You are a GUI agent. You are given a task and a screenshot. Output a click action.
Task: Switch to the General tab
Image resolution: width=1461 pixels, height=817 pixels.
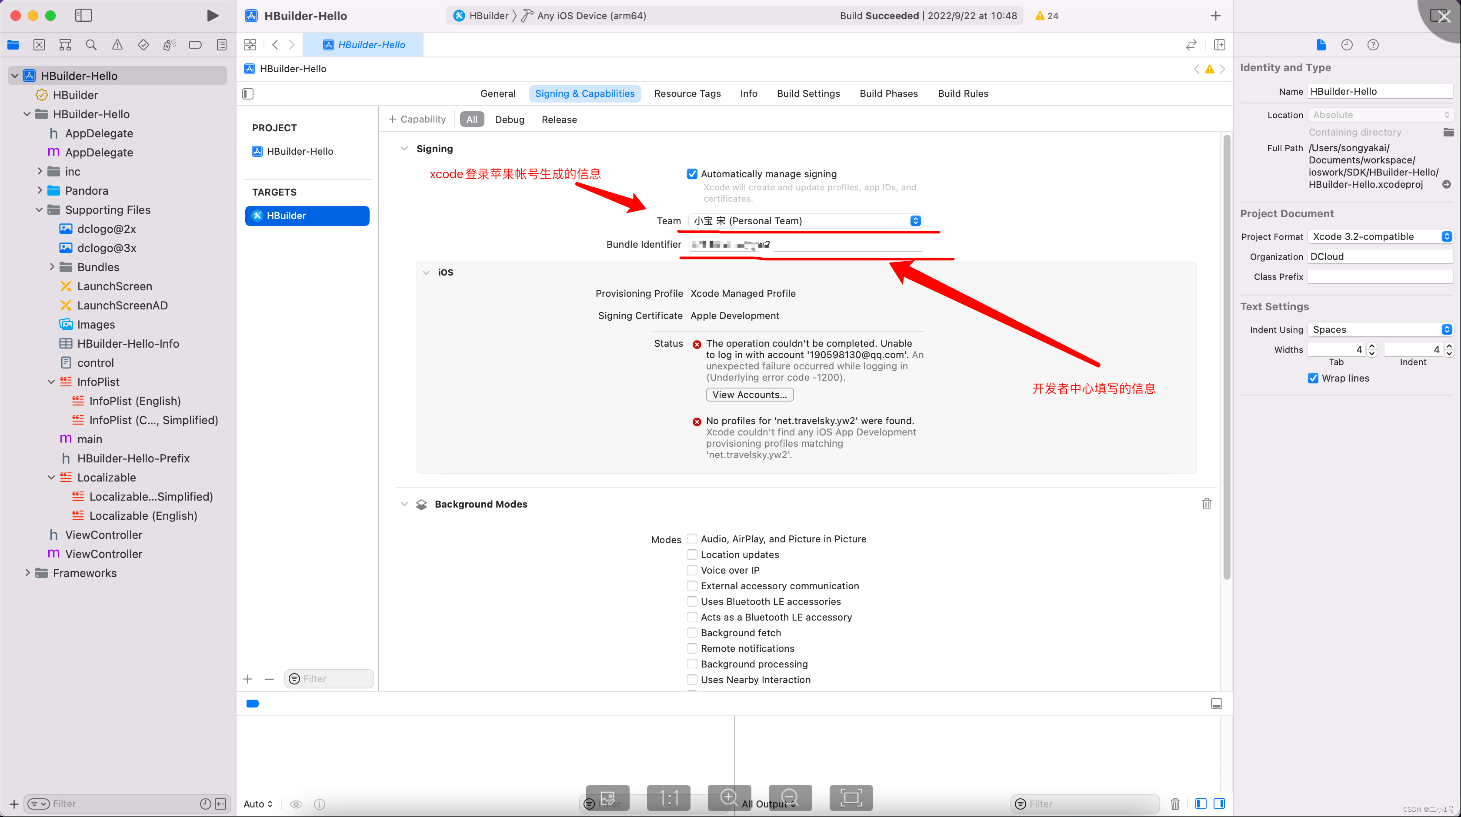click(x=497, y=93)
